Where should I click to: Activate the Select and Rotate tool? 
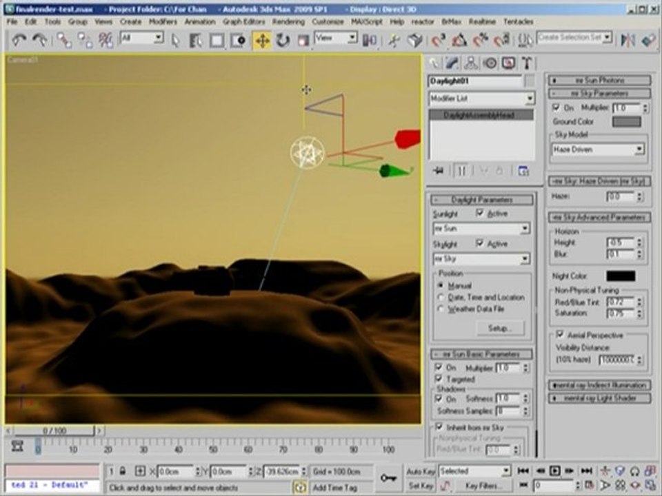[283, 41]
